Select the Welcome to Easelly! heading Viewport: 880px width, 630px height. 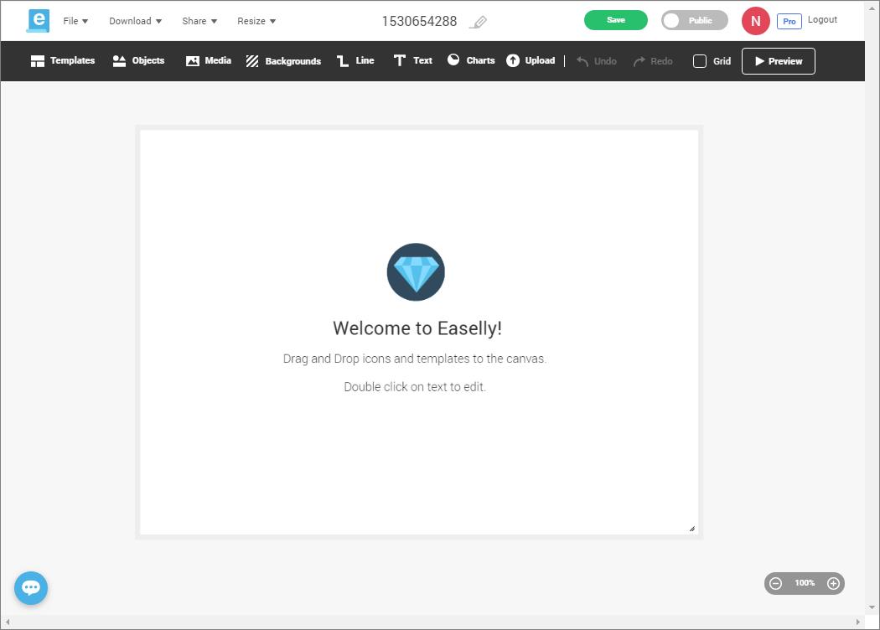click(417, 328)
